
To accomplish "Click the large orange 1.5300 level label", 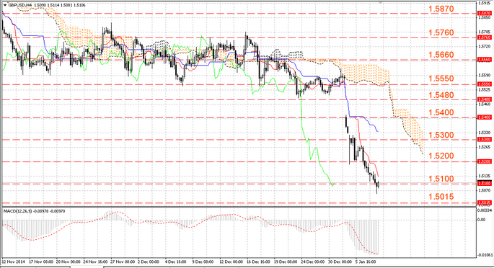I will tap(441, 135).
